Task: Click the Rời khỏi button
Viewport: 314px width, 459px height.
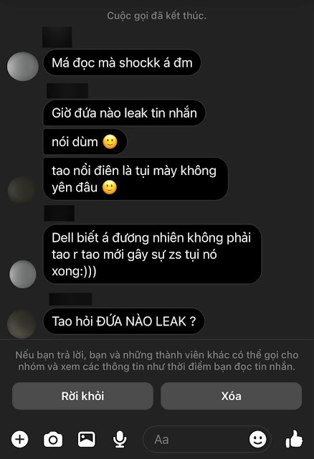Action: 82,396
